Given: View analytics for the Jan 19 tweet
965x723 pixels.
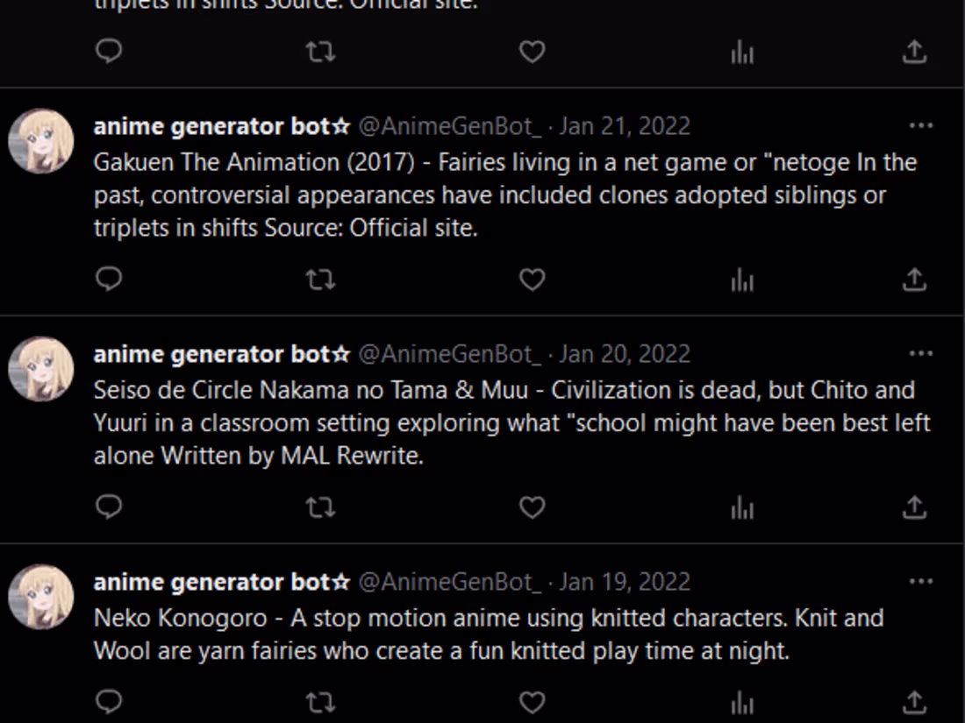Looking at the screenshot, I should [741, 701].
